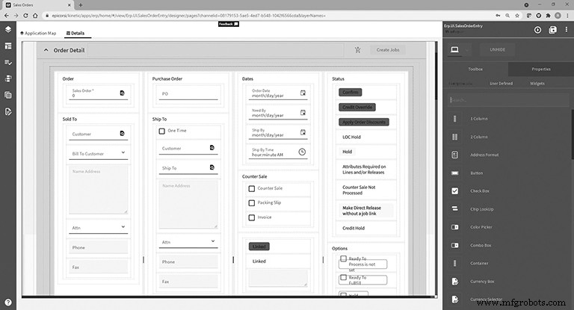
Task: Open the User Defined subtab
Action: [x=502, y=84]
